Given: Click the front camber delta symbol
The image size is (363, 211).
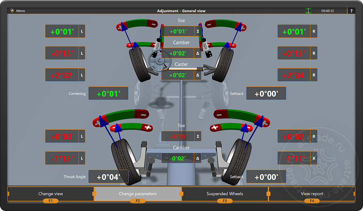Looking at the screenshot, I should click(198, 53).
